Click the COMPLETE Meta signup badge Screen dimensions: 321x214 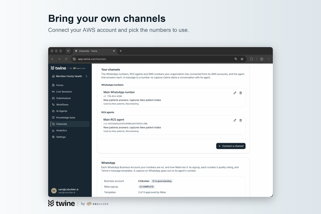[147, 187]
